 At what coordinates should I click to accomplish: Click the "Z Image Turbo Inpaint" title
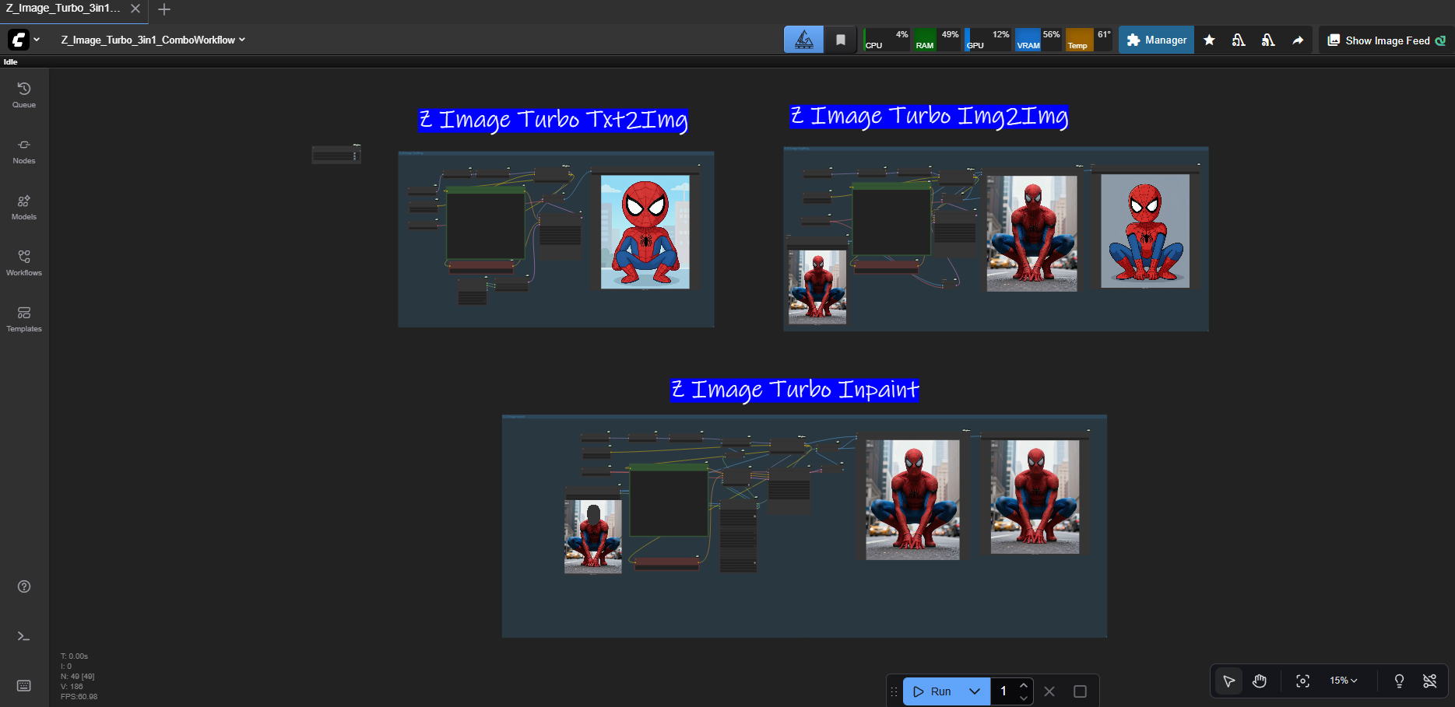(796, 390)
